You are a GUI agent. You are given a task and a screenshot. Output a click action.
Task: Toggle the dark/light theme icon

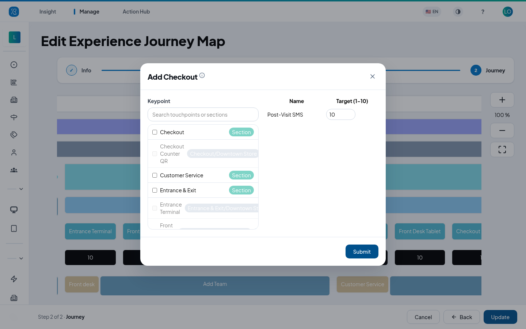click(458, 12)
